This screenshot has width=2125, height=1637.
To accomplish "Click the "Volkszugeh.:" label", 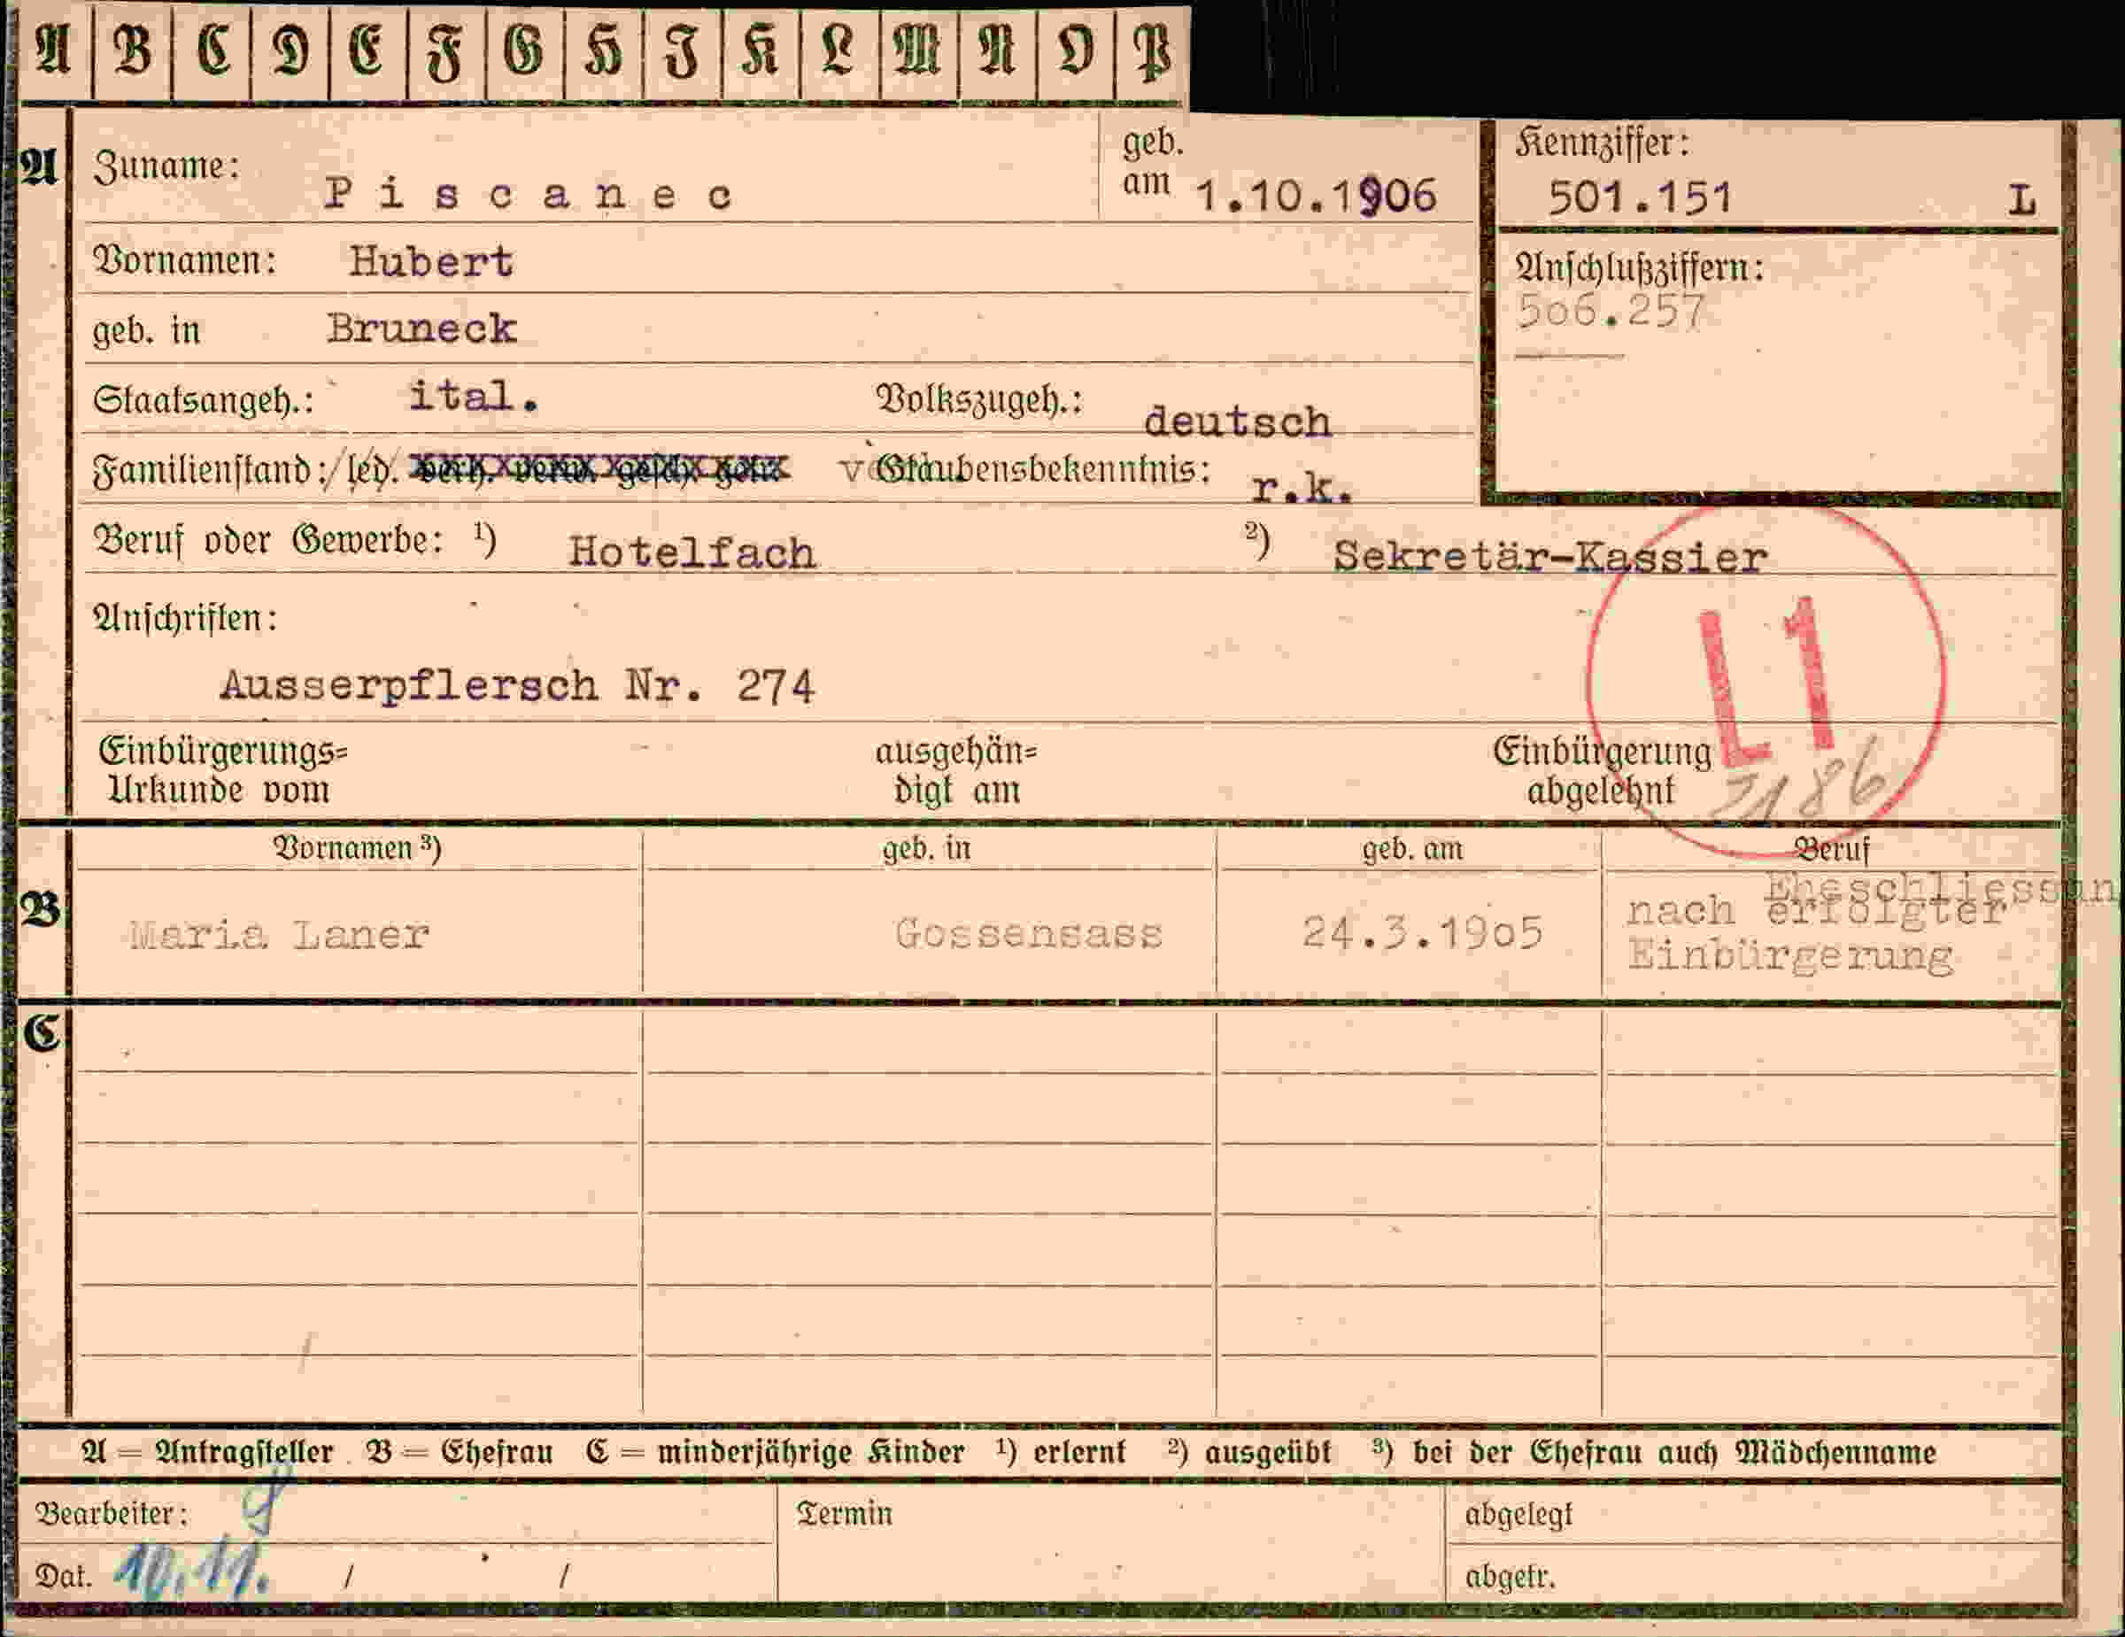I will pyautogui.click(x=980, y=398).
